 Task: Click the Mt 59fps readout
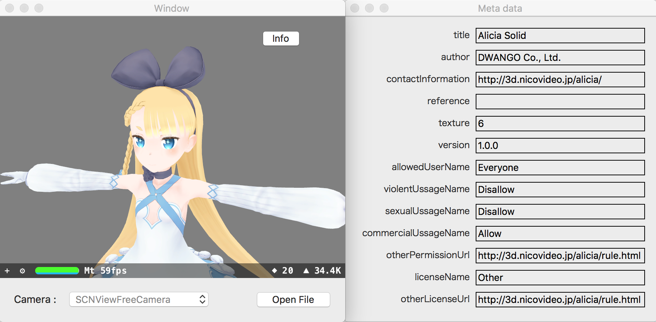(x=106, y=271)
